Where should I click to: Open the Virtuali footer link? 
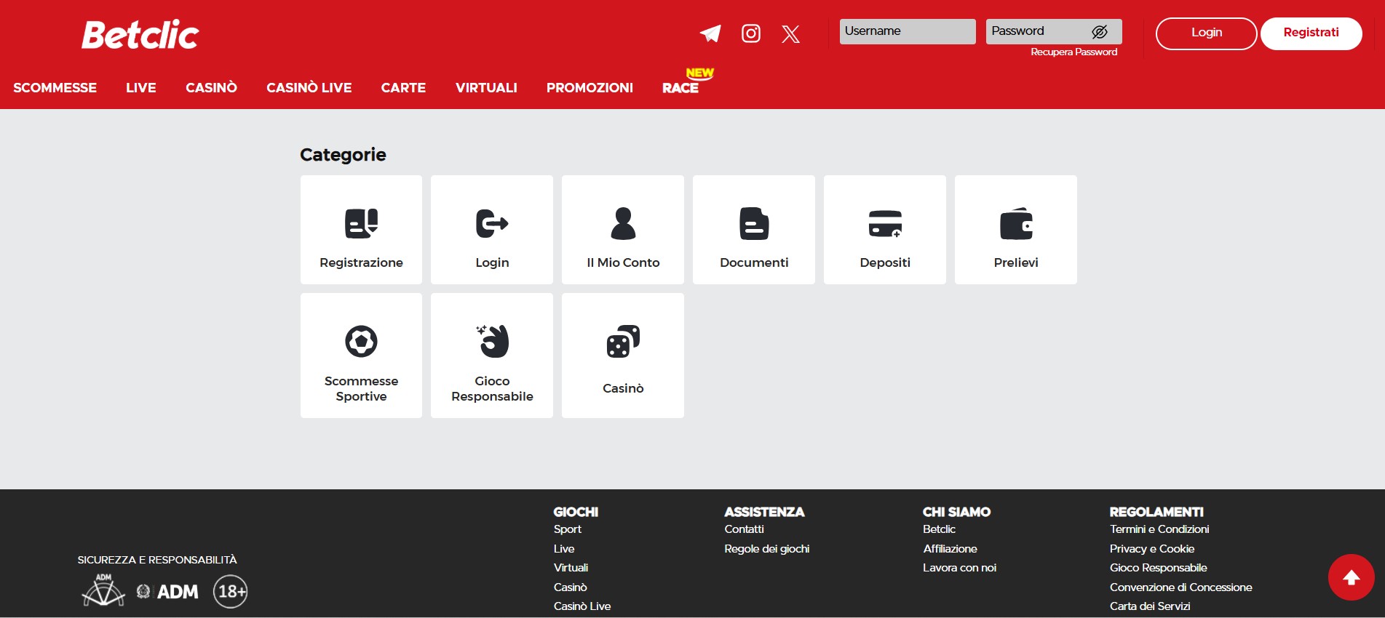pyautogui.click(x=571, y=568)
